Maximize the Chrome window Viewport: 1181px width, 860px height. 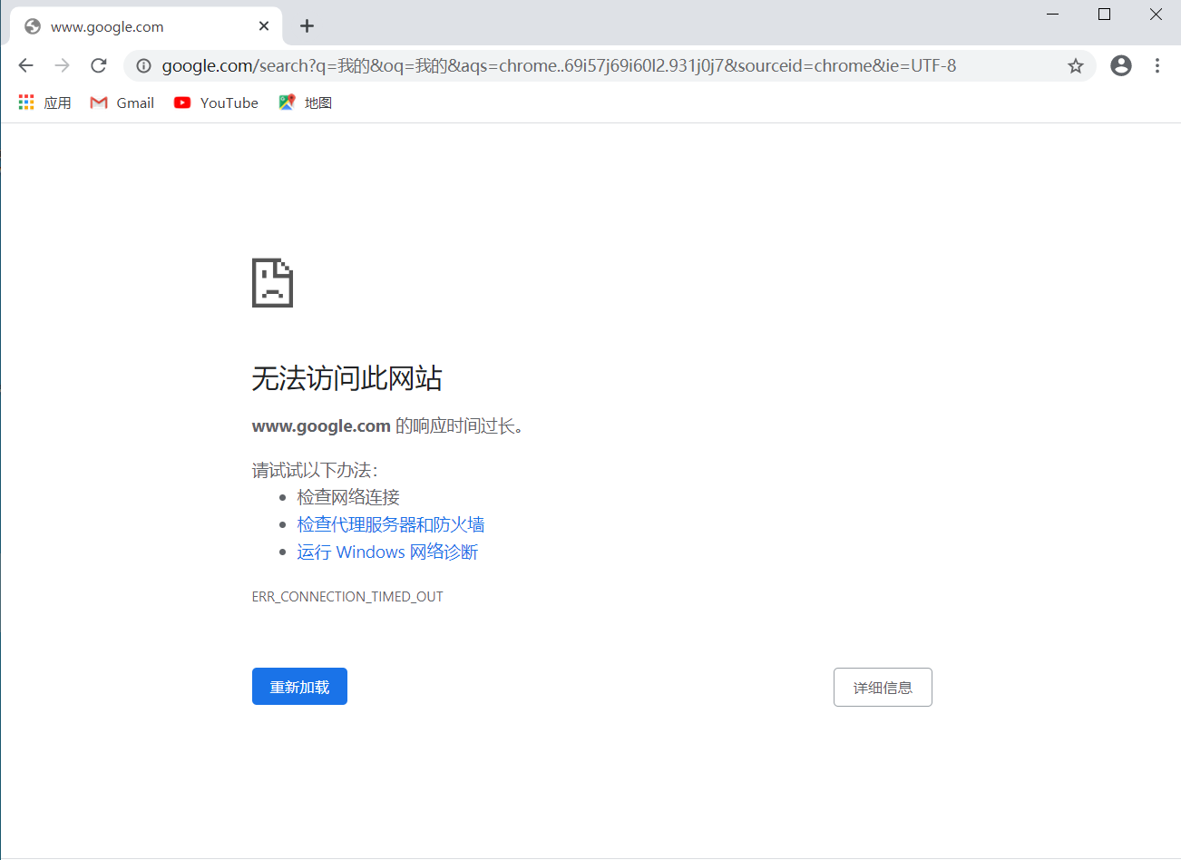[1104, 14]
